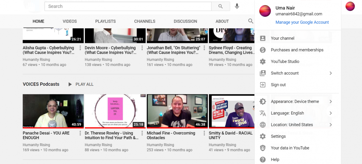Play the Michael Fine 46:38 thumbnail

(x=177, y=111)
